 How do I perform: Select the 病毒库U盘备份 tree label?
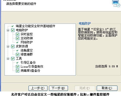coord(30,71)
